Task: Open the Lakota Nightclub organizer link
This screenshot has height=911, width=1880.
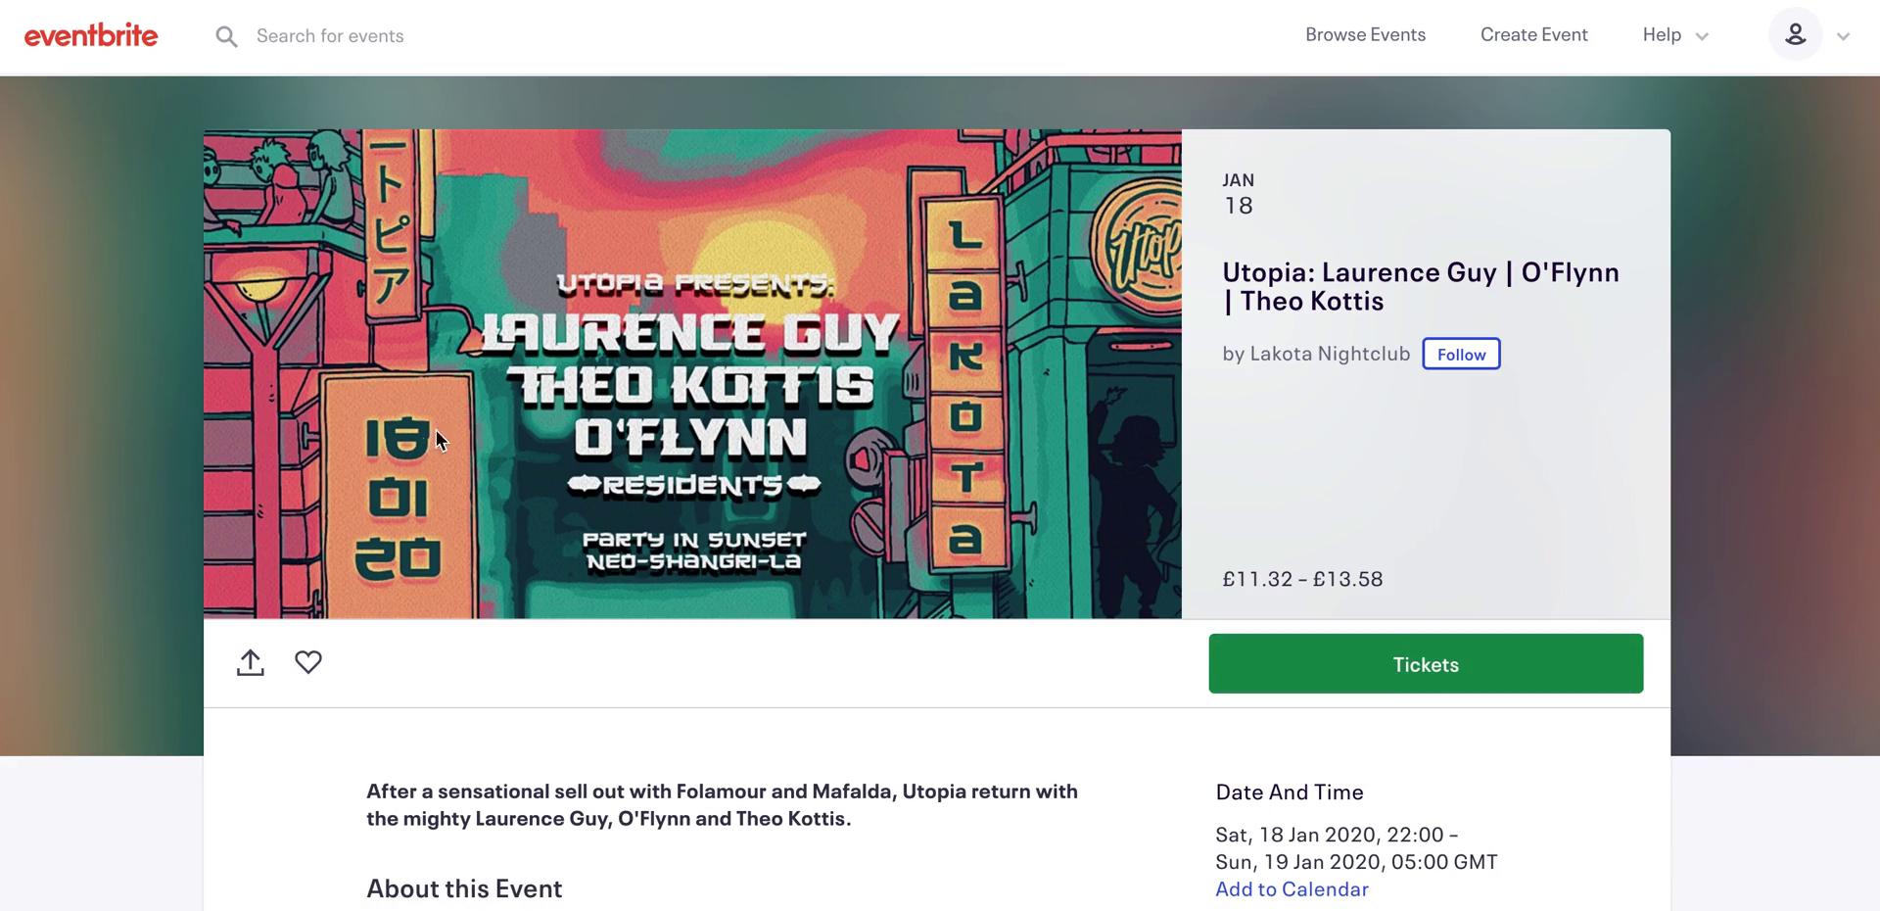Action: pyautogui.click(x=1330, y=354)
